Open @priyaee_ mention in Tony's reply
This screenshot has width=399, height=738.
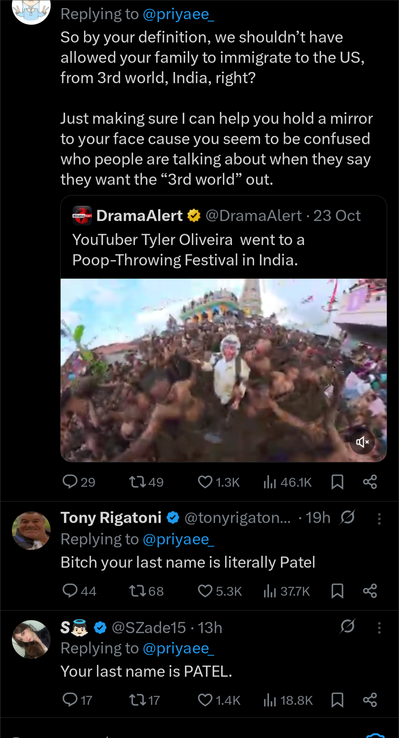coord(178,539)
